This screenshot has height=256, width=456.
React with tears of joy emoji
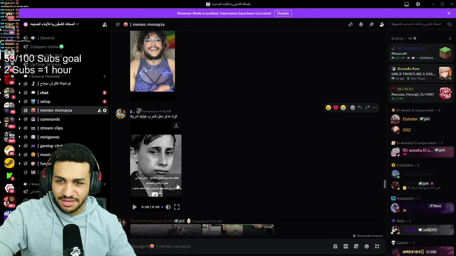pyautogui.click(x=343, y=108)
